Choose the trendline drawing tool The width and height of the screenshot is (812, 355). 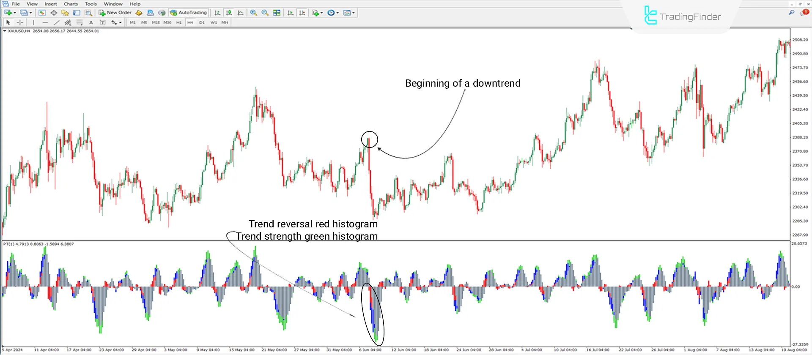point(56,22)
